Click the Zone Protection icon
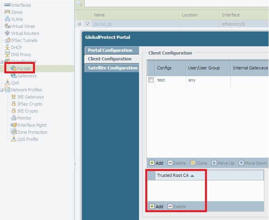The height and width of the screenshot is (220, 269). pyautogui.click(x=14, y=132)
